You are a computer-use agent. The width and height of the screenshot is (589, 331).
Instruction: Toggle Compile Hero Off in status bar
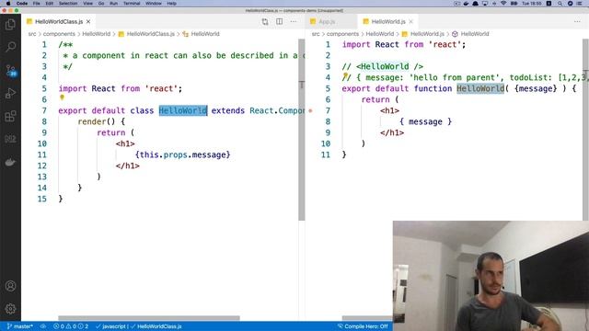coord(363,326)
